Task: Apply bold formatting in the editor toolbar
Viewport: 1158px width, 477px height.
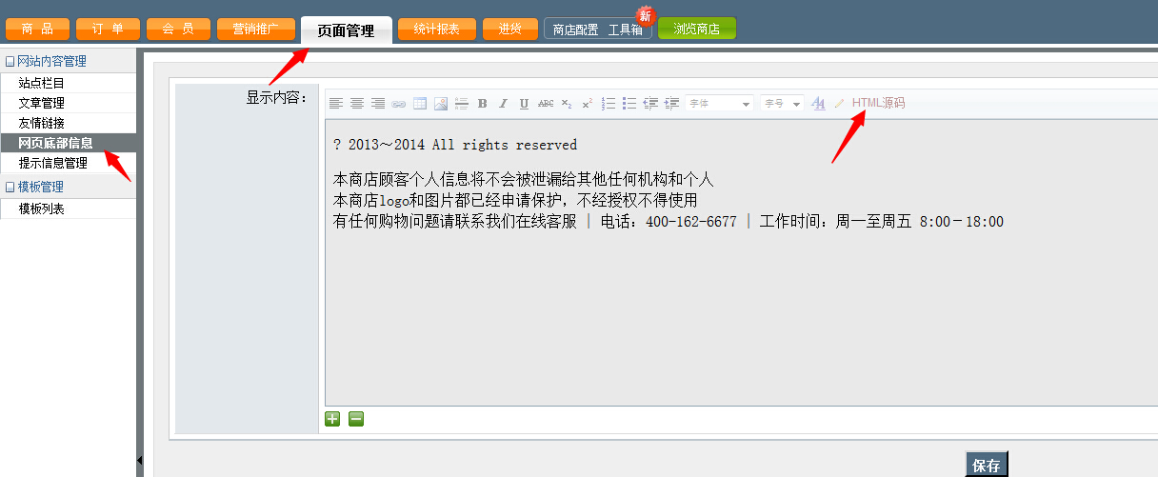Action: [x=483, y=104]
